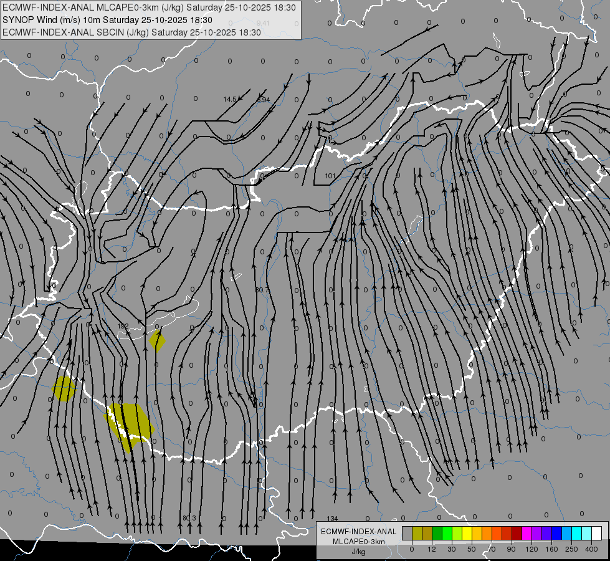Click the MLCAPE0-3km title line in header

149,7
